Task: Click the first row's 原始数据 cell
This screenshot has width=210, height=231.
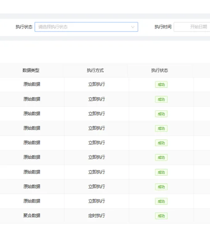Action: tap(32, 84)
